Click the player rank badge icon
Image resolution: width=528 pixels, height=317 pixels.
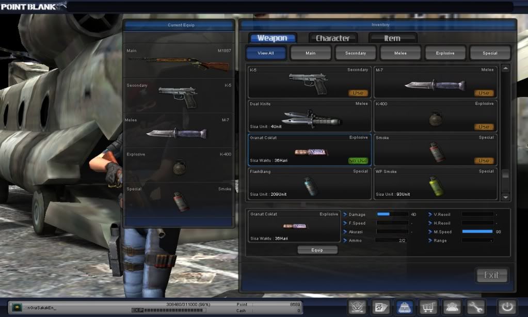pyautogui.click(x=16, y=307)
